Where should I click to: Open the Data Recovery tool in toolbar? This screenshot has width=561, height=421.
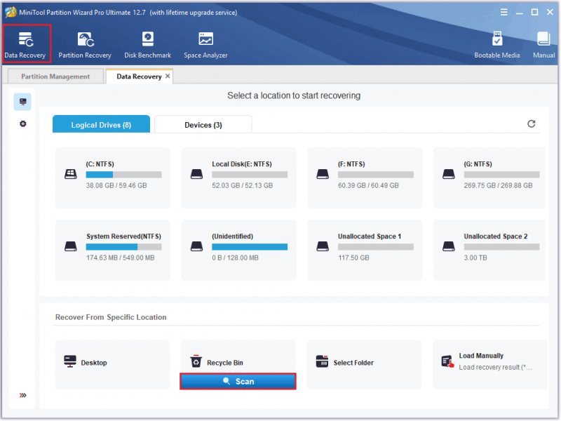25,44
